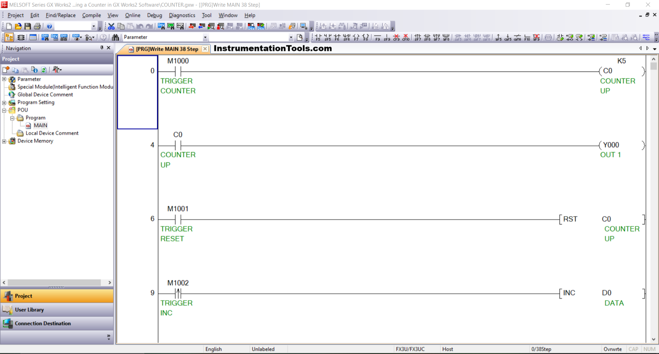Click the Cut scissors icon
This screenshot has height=354, width=659.
[x=111, y=26]
